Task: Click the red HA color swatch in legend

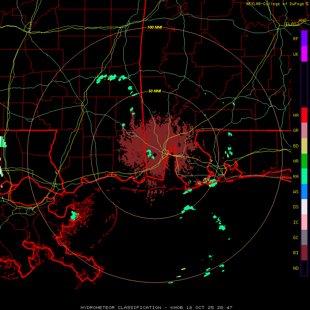Action: 304,115
